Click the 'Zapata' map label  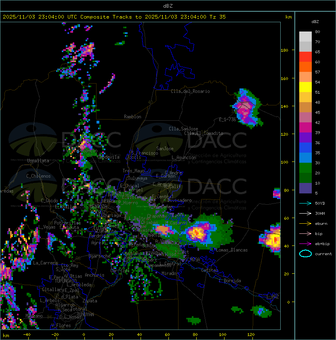[90, 301]
